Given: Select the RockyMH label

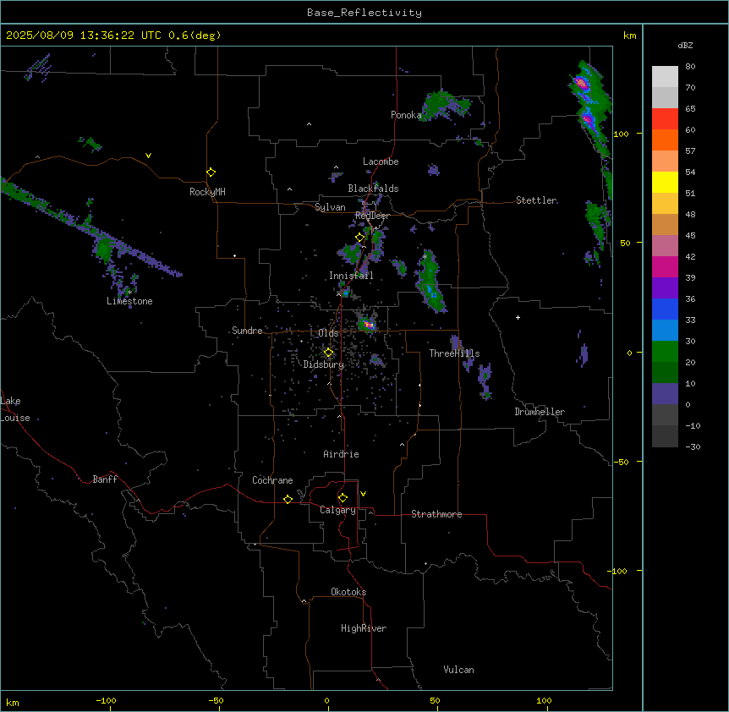Looking at the screenshot, I should (x=207, y=192).
